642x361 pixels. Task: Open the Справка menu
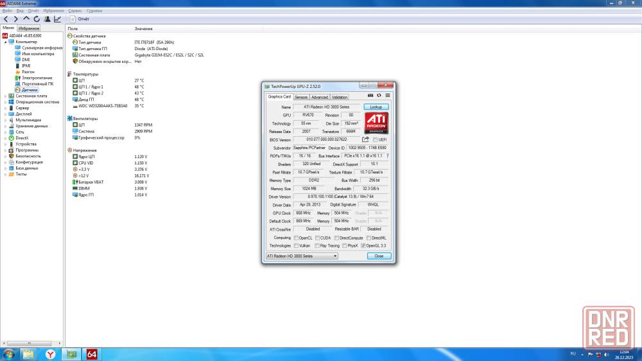[x=94, y=11]
